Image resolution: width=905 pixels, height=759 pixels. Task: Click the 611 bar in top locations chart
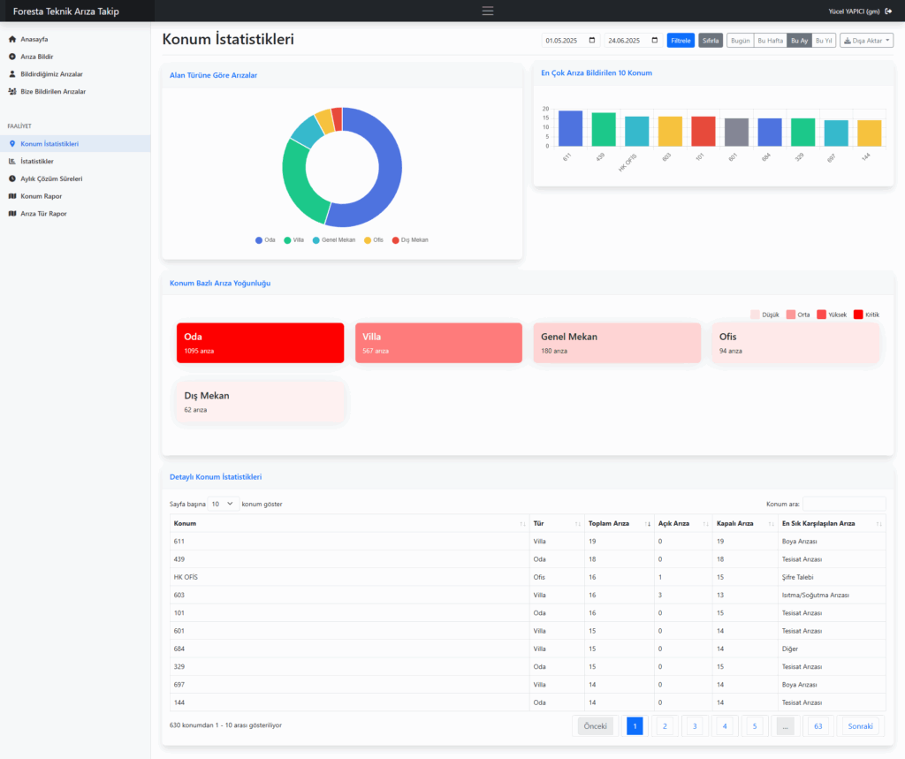tap(570, 128)
